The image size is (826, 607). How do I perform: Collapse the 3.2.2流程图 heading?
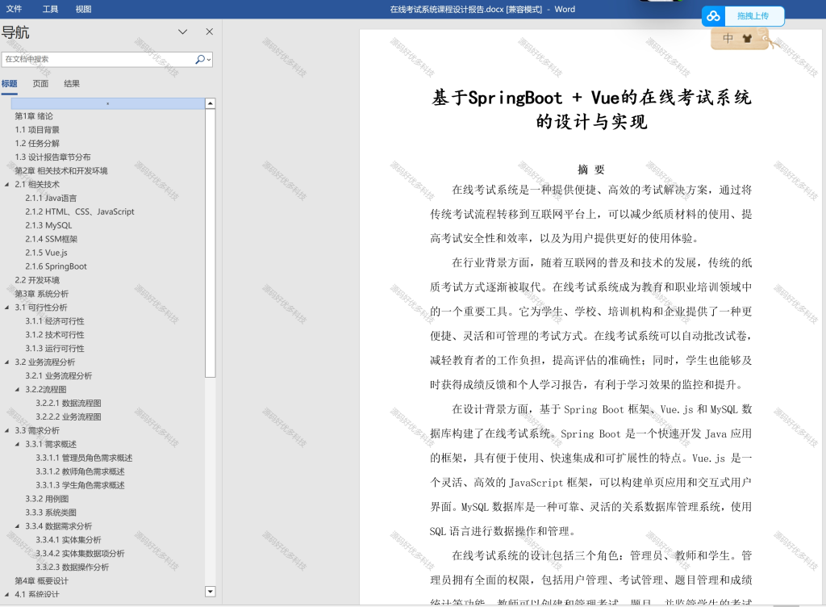pos(18,390)
